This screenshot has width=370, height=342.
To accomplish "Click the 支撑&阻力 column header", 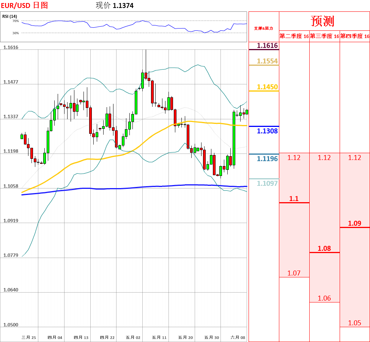I will click(x=264, y=28).
